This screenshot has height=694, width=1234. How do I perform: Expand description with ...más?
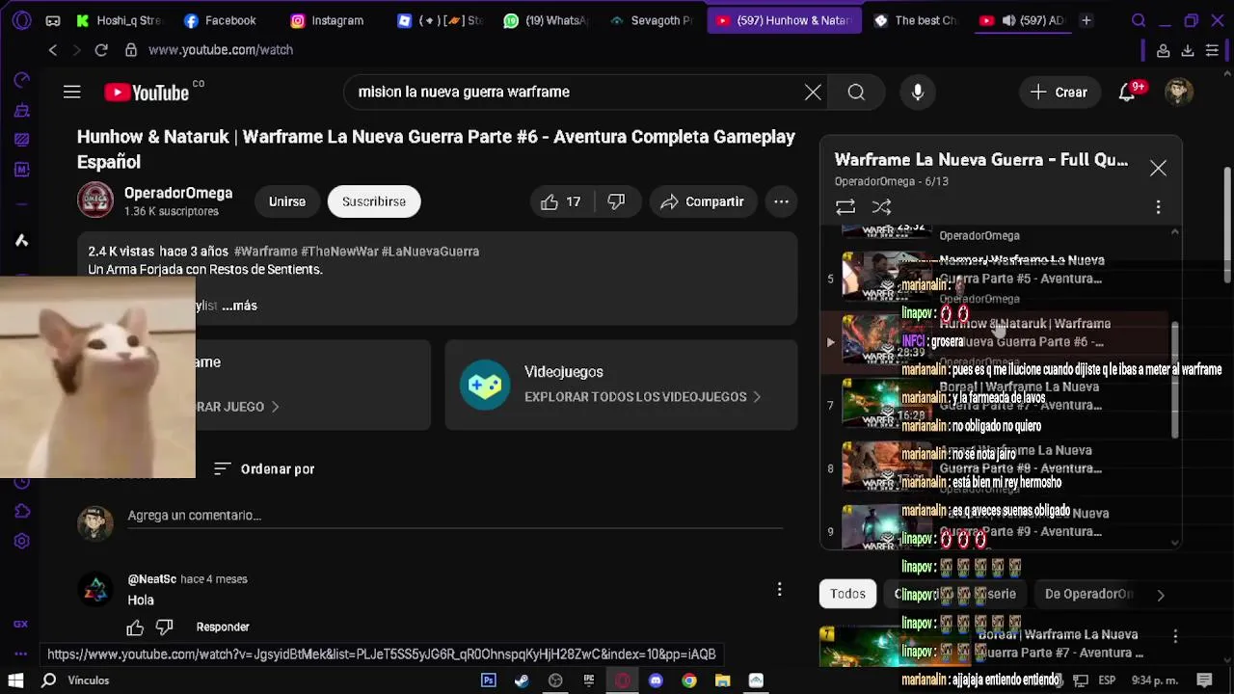[239, 306]
